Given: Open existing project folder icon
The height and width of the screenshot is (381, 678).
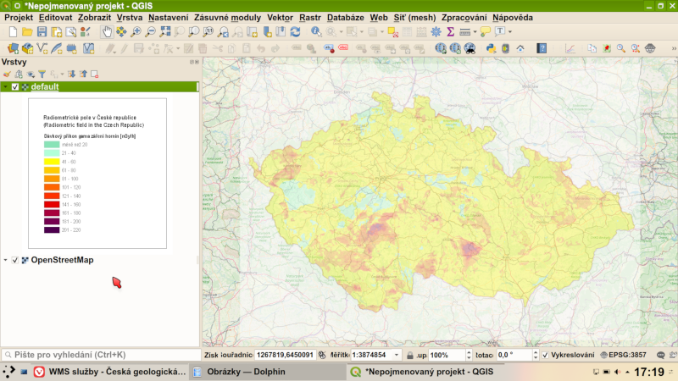Looking at the screenshot, I should [x=27, y=32].
